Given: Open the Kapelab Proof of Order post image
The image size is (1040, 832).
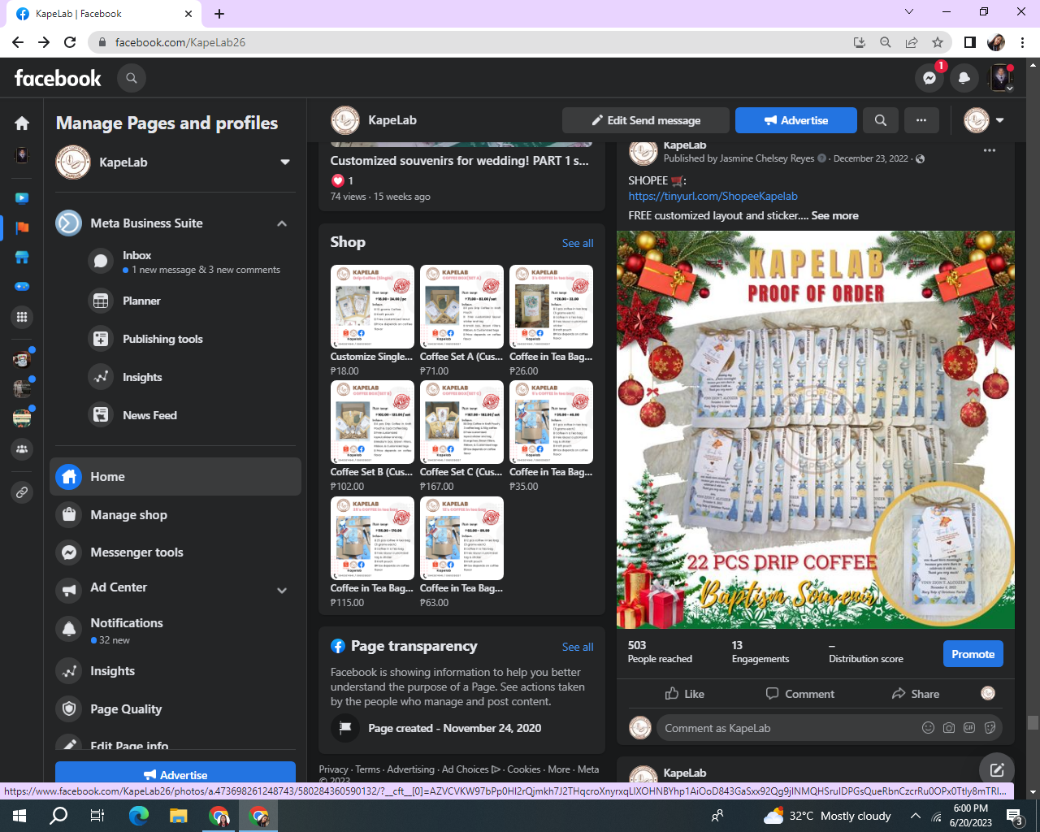Looking at the screenshot, I should coord(816,430).
